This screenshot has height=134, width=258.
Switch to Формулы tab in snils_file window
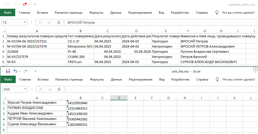pyautogui.click(x=97, y=79)
